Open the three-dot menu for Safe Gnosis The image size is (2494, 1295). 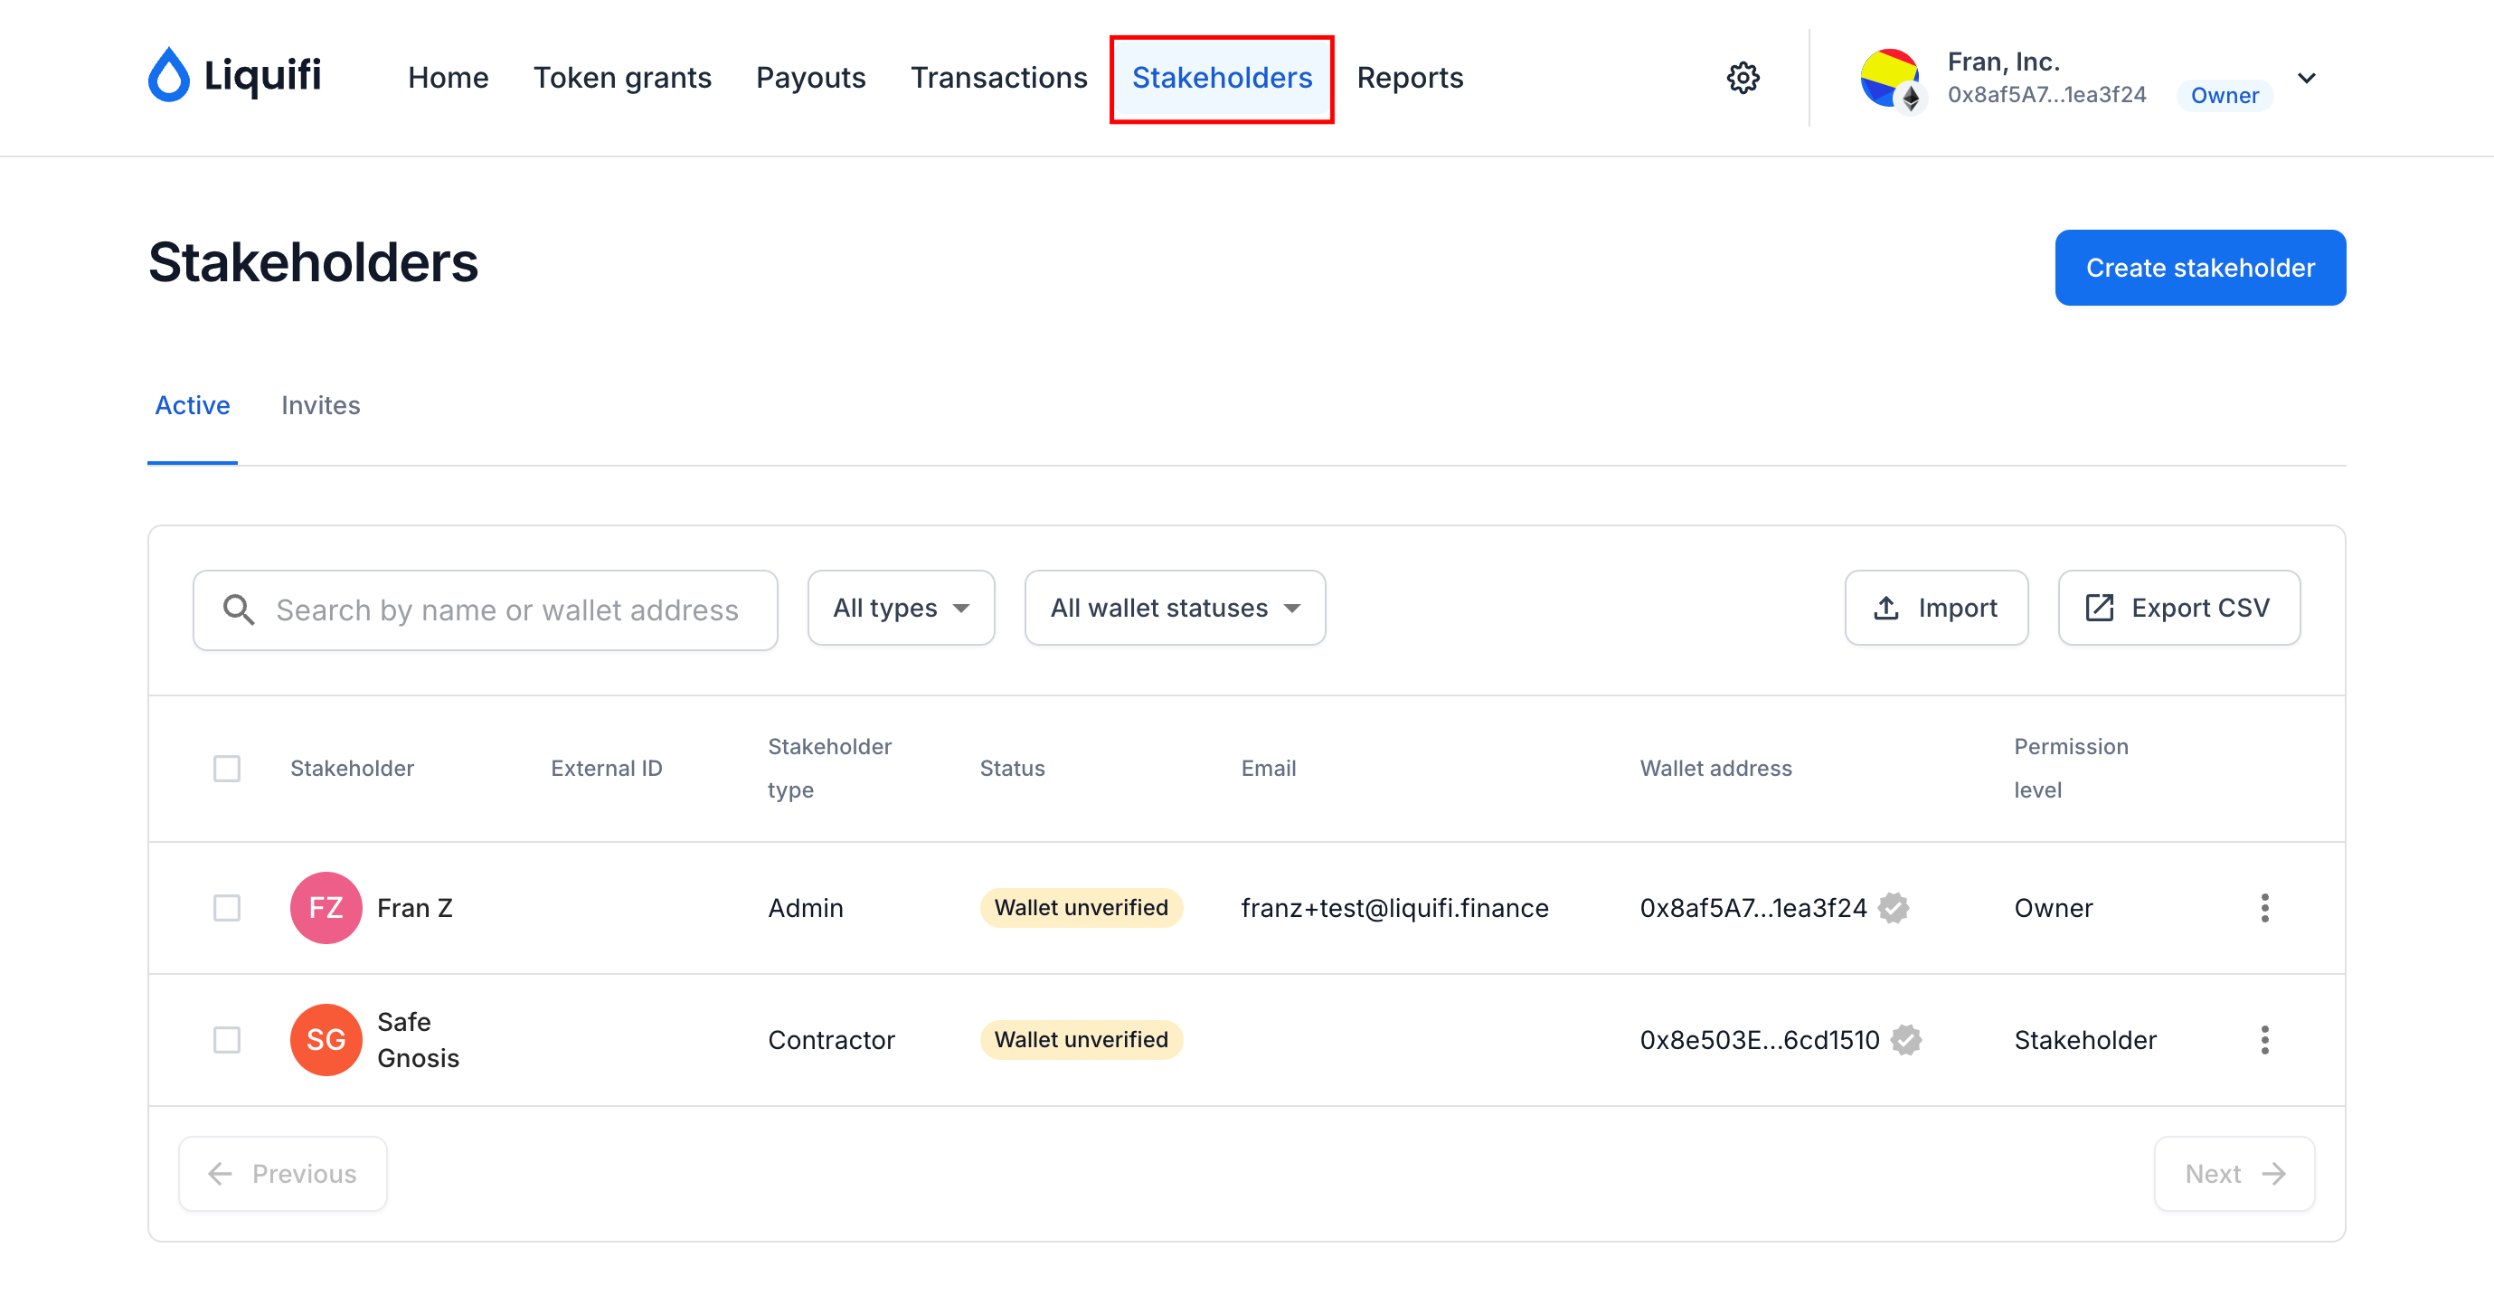coord(2264,1039)
